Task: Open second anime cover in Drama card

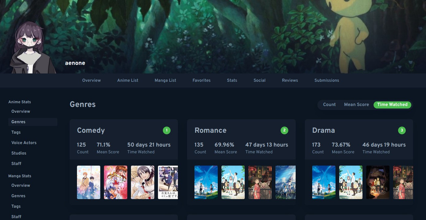Action: point(351,182)
